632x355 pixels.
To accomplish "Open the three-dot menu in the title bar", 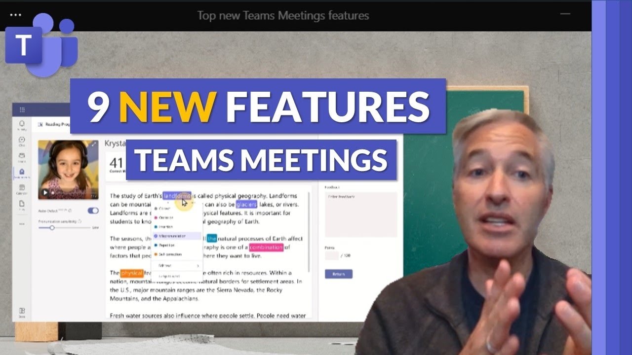I will coord(16,15).
